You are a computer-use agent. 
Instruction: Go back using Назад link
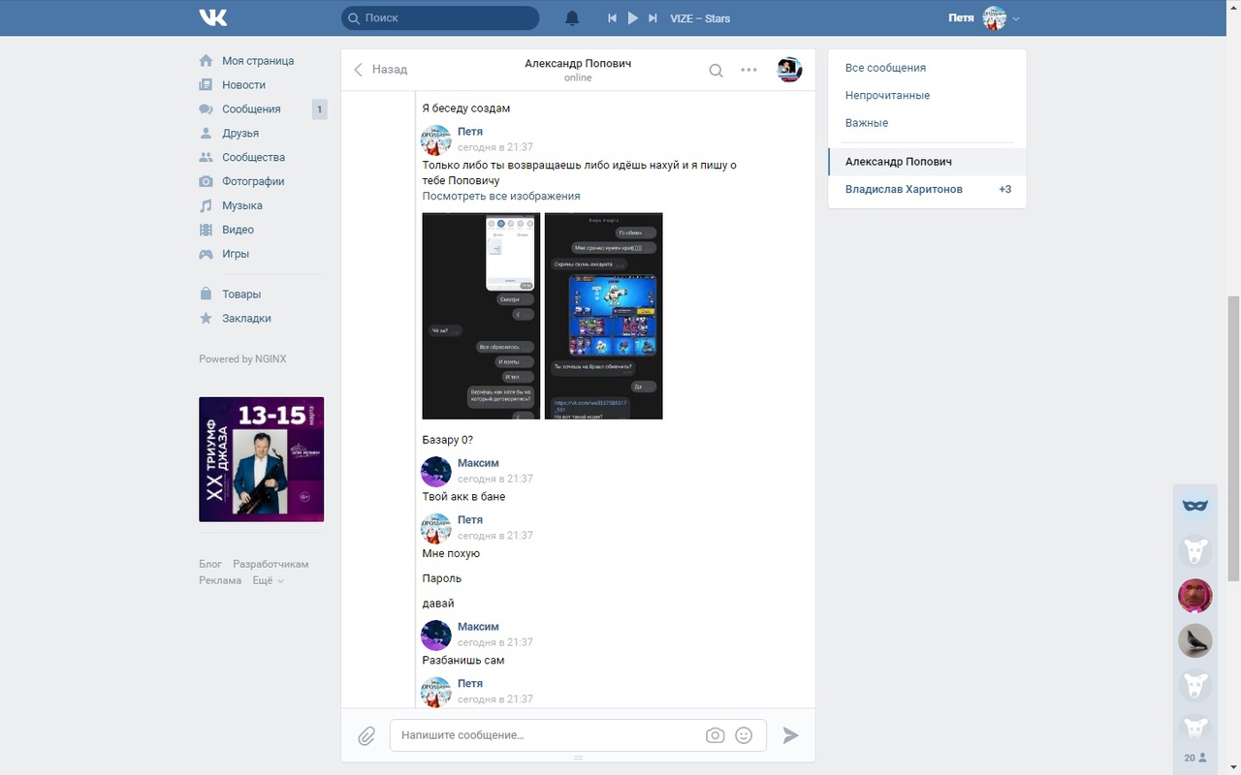tap(380, 70)
